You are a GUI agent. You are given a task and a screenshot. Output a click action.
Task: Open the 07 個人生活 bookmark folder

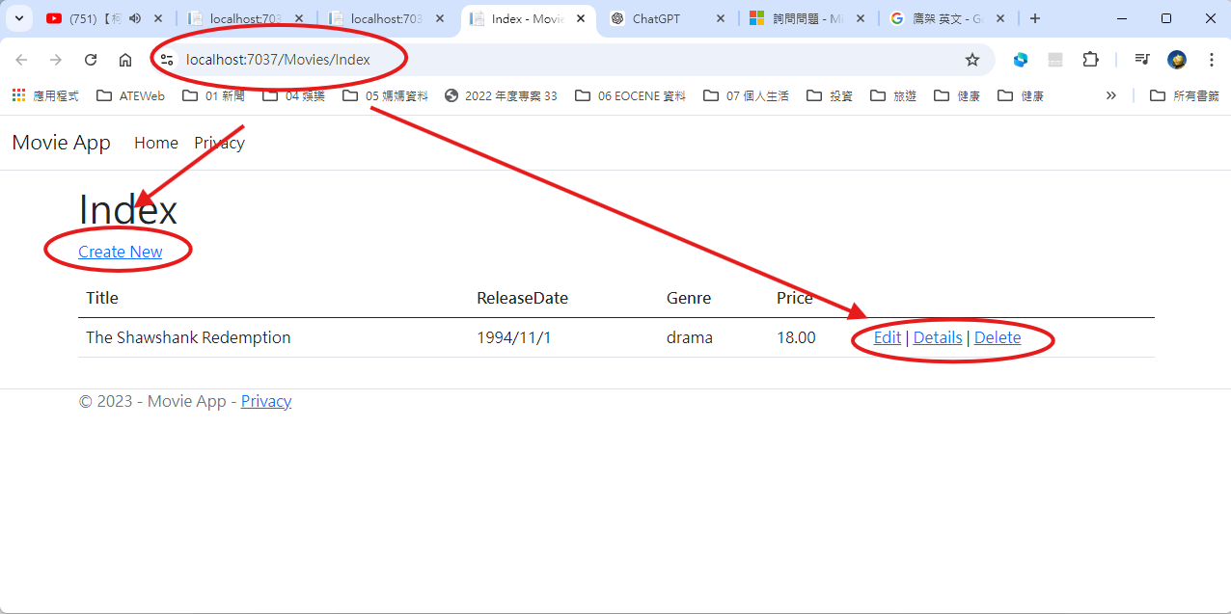pyautogui.click(x=746, y=95)
